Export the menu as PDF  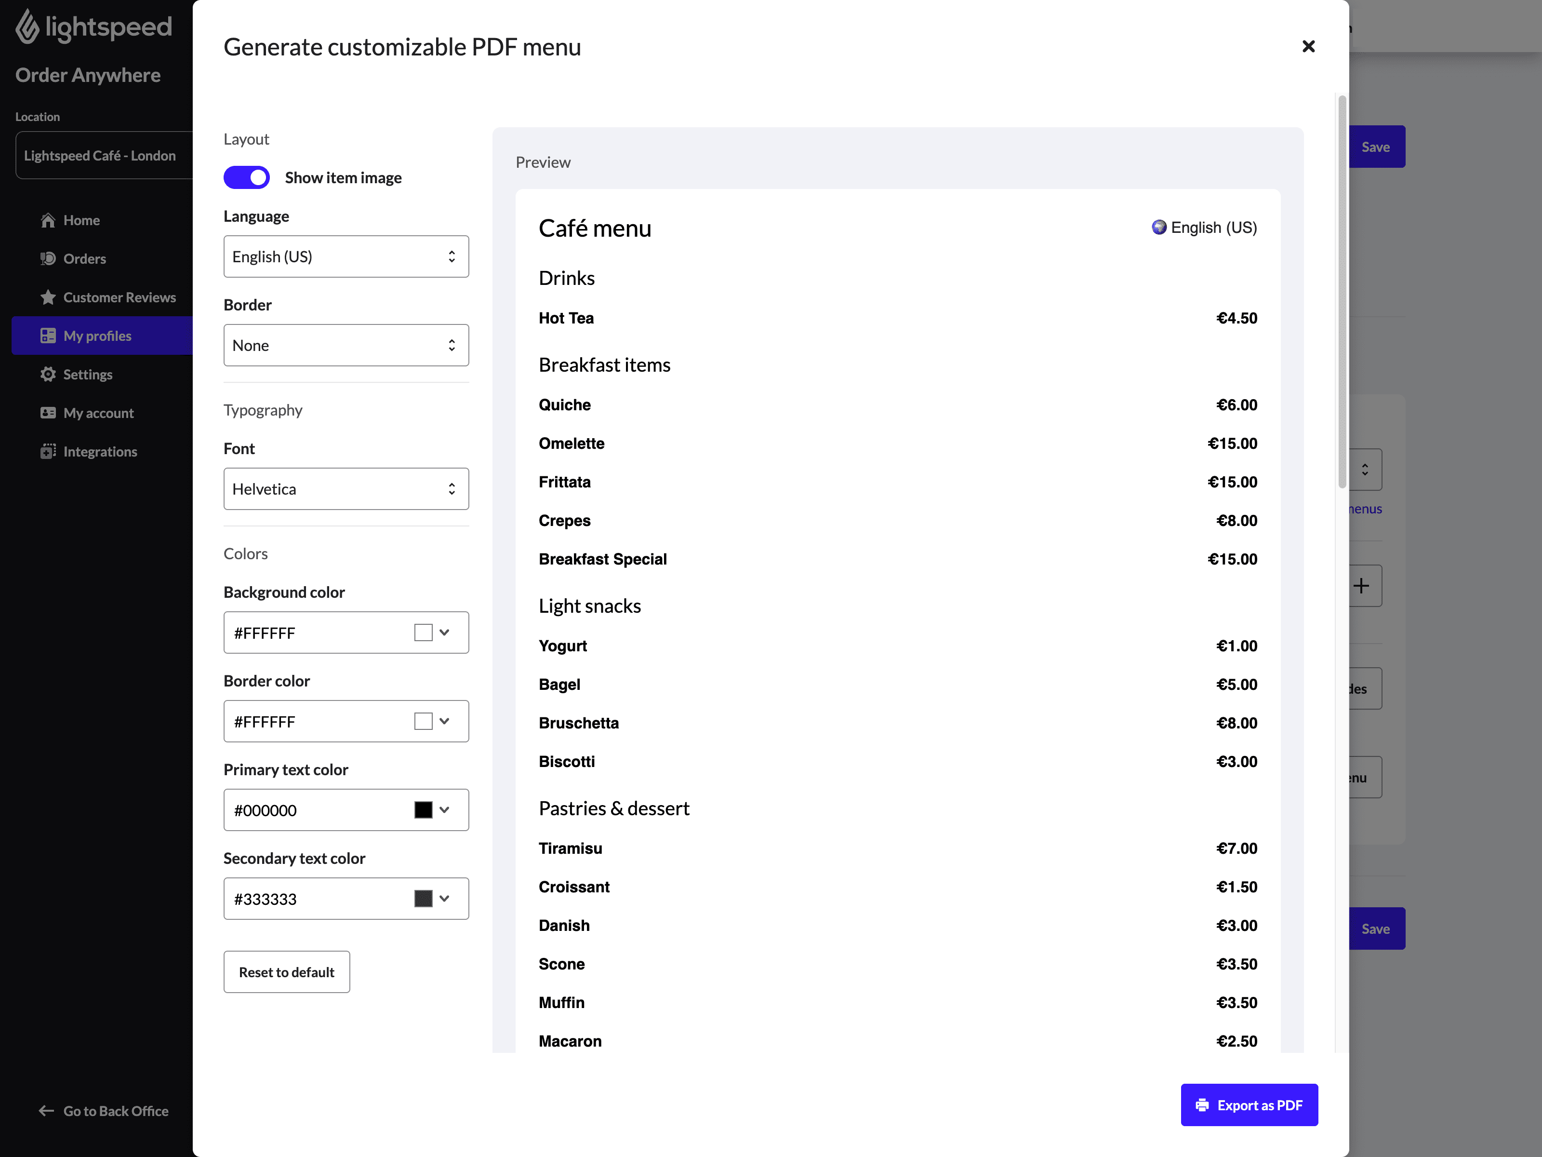1249,1105
